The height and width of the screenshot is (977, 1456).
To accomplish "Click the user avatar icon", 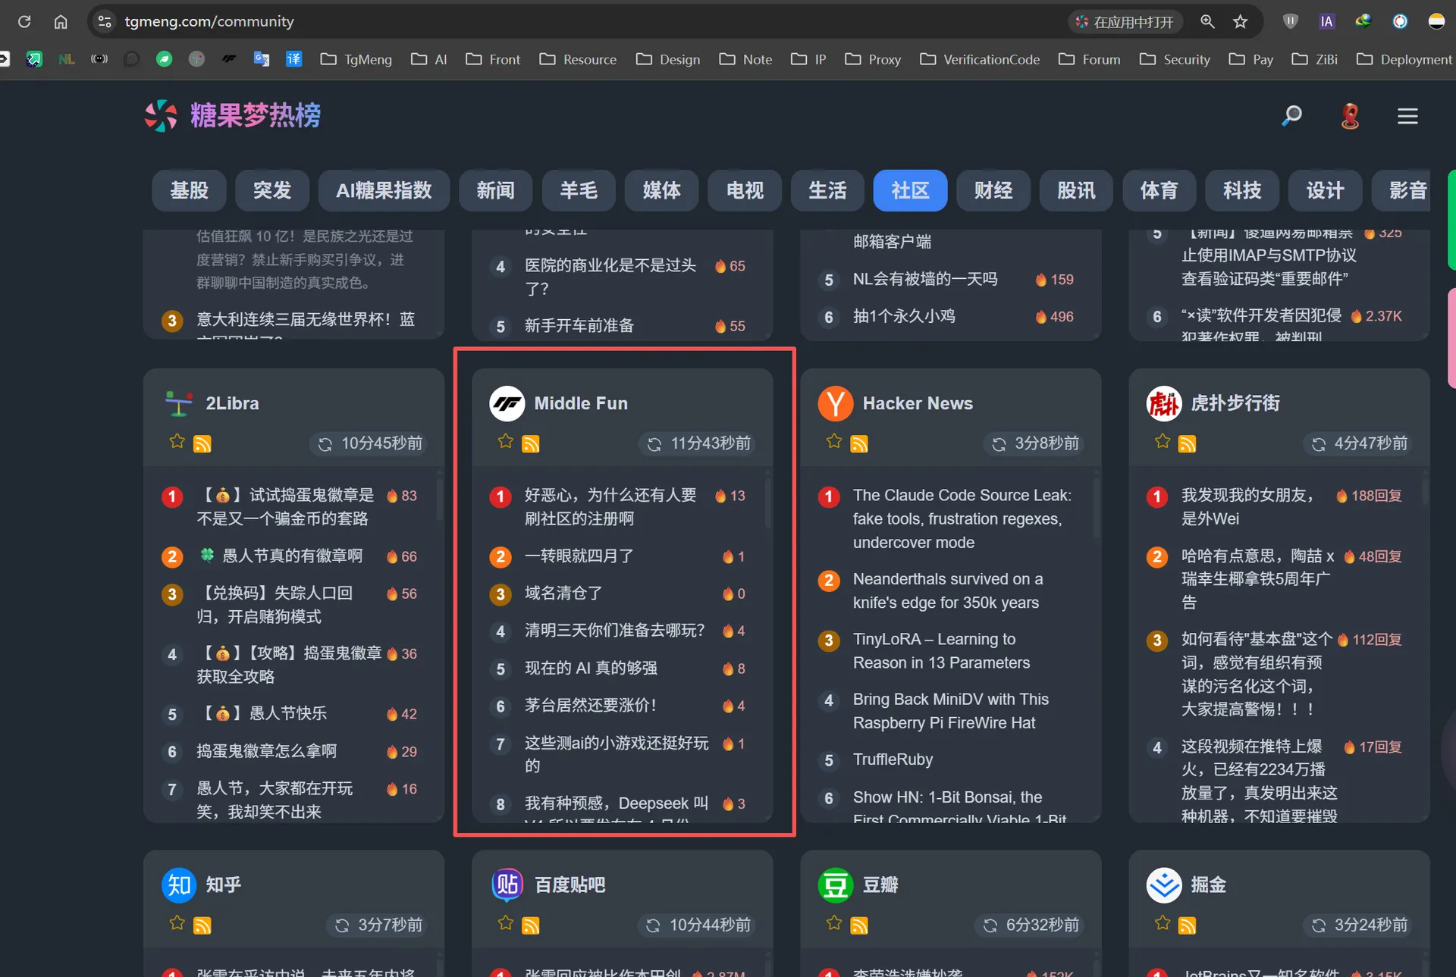I will 1350,116.
